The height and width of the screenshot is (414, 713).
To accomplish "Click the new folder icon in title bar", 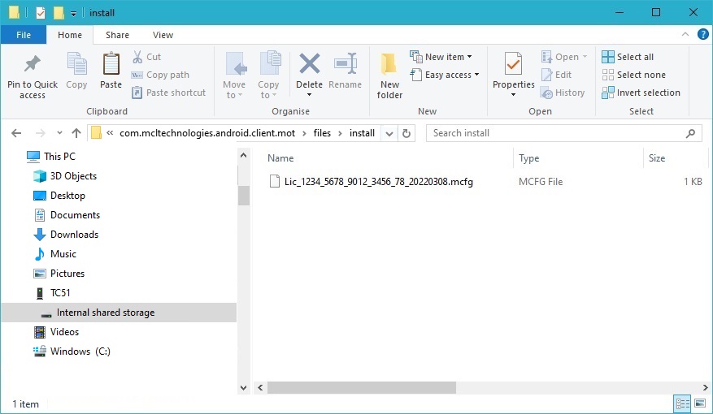I will click(x=59, y=13).
